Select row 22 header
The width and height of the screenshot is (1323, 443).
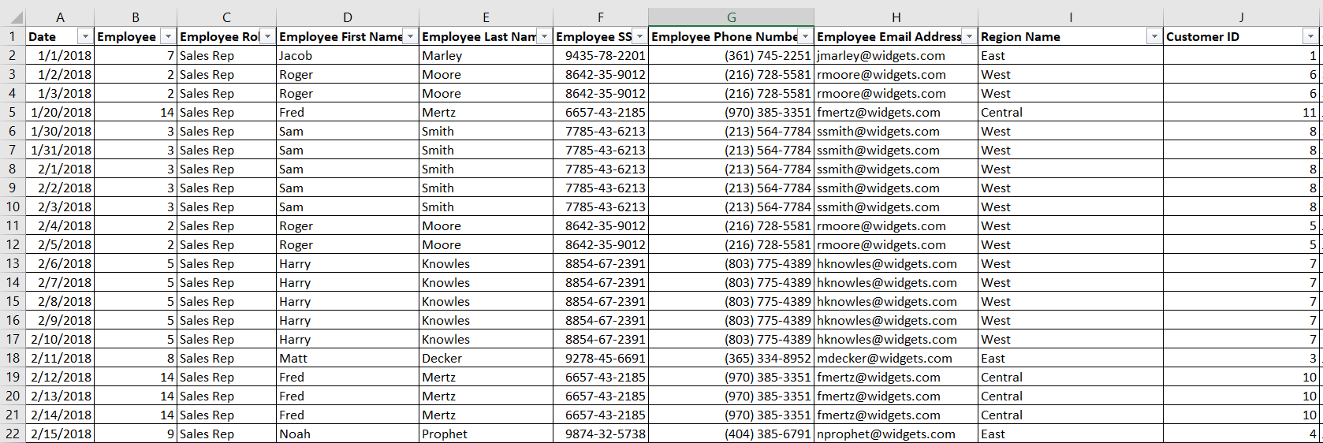(13, 434)
